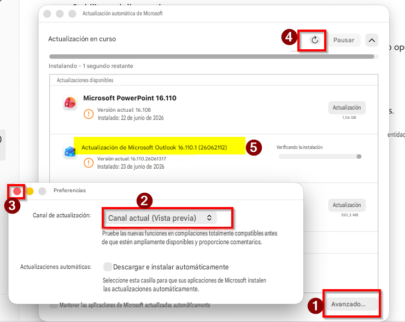Click the 'Actualizaciones automáticas:' label
405x322 pixels.
[56, 267]
